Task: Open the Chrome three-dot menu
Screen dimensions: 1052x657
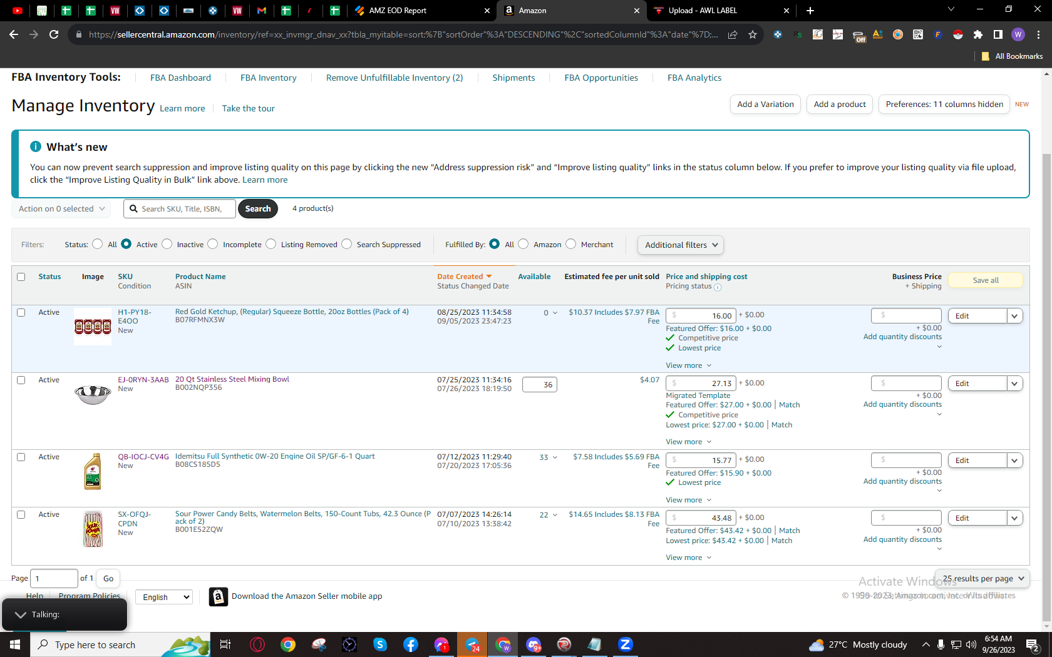Action: click(1038, 34)
